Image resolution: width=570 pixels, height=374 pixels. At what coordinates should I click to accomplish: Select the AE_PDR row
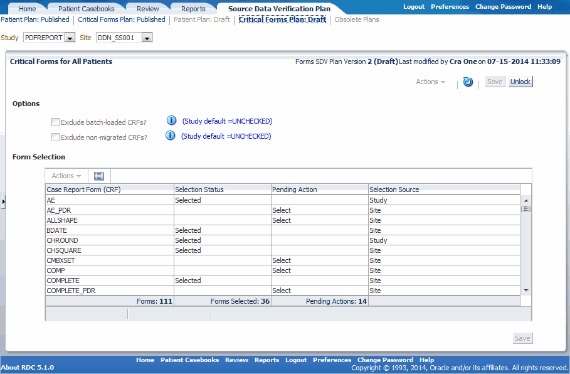coord(282,210)
